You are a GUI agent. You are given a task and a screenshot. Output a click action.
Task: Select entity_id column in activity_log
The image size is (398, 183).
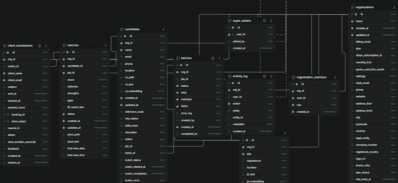250,118
